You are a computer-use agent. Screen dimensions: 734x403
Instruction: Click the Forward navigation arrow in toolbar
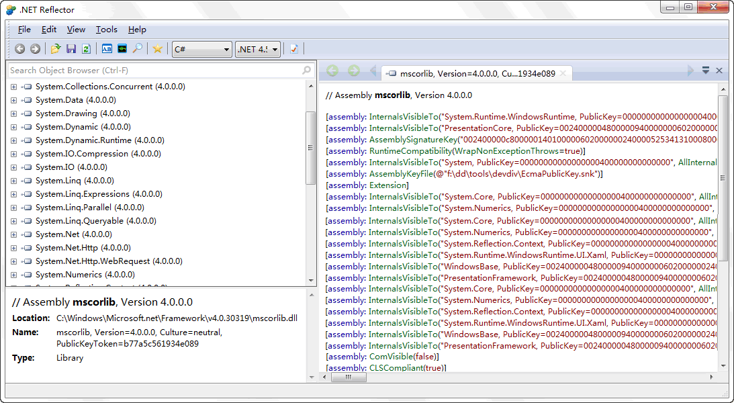35,49
